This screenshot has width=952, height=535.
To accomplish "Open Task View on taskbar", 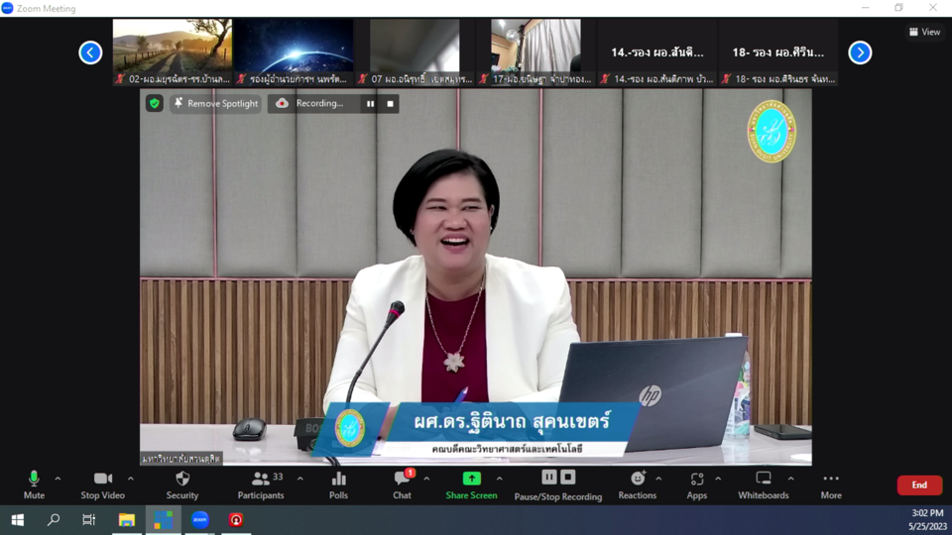I will 89,520.
